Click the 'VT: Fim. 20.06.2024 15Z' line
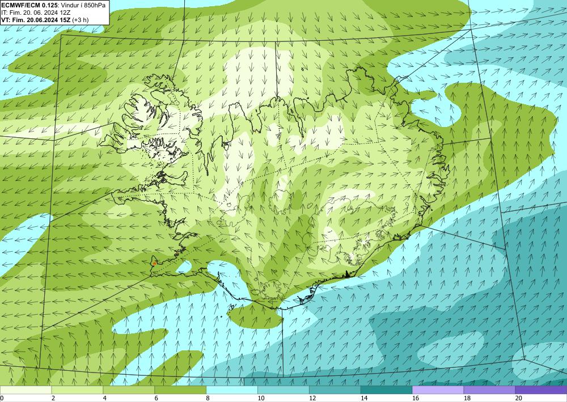Screen dimensions: 567x402 point(36,20)
